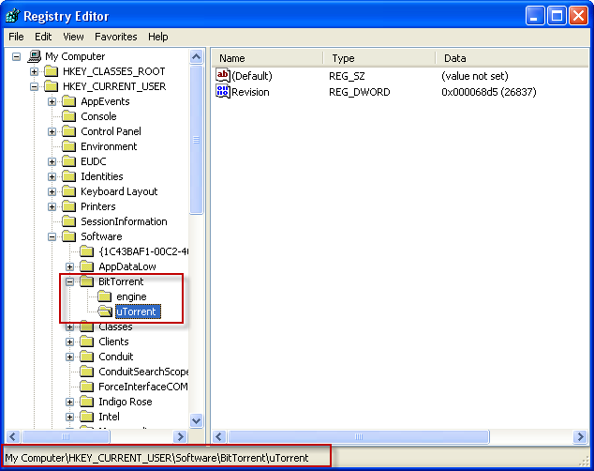The height and width of the screenshot is (471, 594).
Task: Collapse the Software node
Action: pyautogui.click(x=52, y=237)
